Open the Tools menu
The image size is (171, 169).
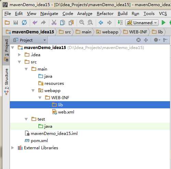coord(149,14)
